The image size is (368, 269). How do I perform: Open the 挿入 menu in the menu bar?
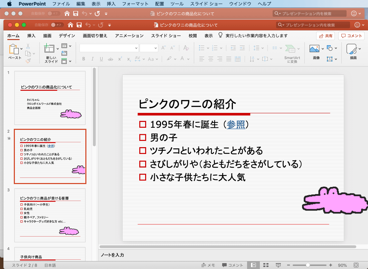tap(111, 4)
